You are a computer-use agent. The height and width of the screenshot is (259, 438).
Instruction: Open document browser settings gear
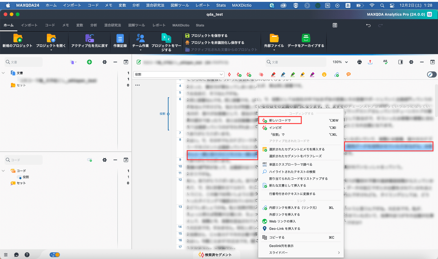pos(411,62)
